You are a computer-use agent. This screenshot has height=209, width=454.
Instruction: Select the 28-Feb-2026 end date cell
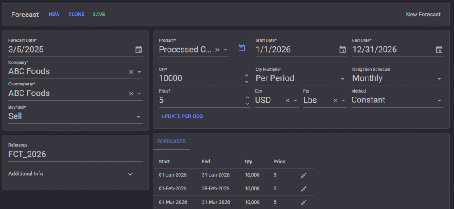click(x=216, y=189)
